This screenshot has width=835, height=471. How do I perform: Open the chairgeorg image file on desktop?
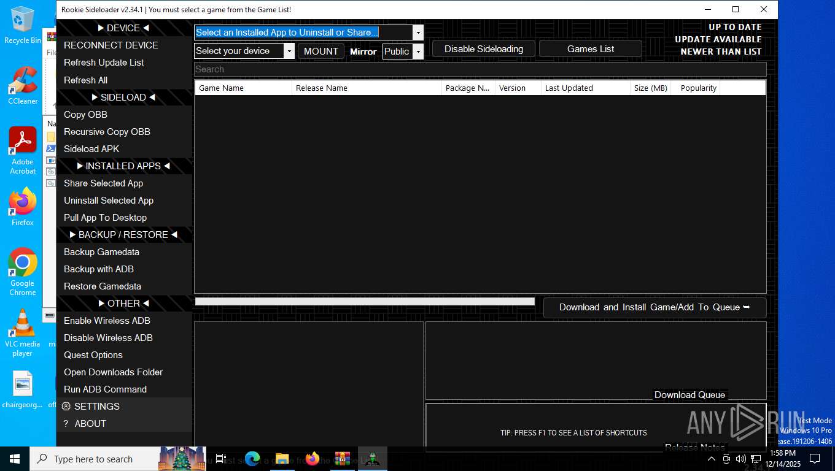[x=23, y=390]
